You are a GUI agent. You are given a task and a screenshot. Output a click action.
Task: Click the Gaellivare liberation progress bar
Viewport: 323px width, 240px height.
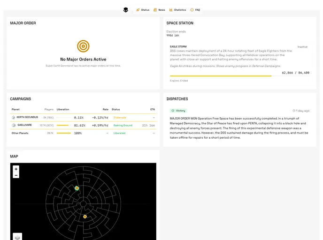point(64,125)
